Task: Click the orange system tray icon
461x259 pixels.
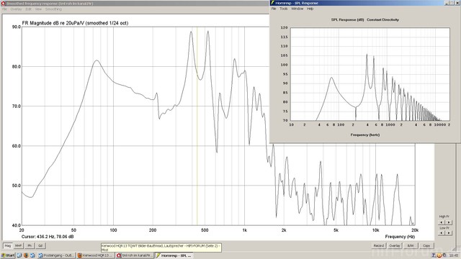Action: [439, 255]
